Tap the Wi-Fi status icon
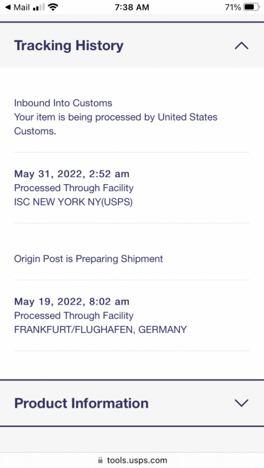Image resolution: width=264 pixels, height=468 pixels. tap(53, 7)
